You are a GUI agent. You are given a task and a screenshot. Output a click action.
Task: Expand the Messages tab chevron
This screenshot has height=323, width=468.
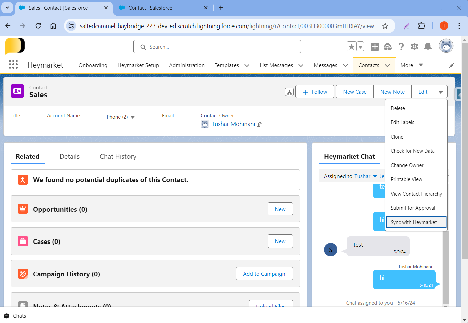pyautogui.click(x=345, y=65)
